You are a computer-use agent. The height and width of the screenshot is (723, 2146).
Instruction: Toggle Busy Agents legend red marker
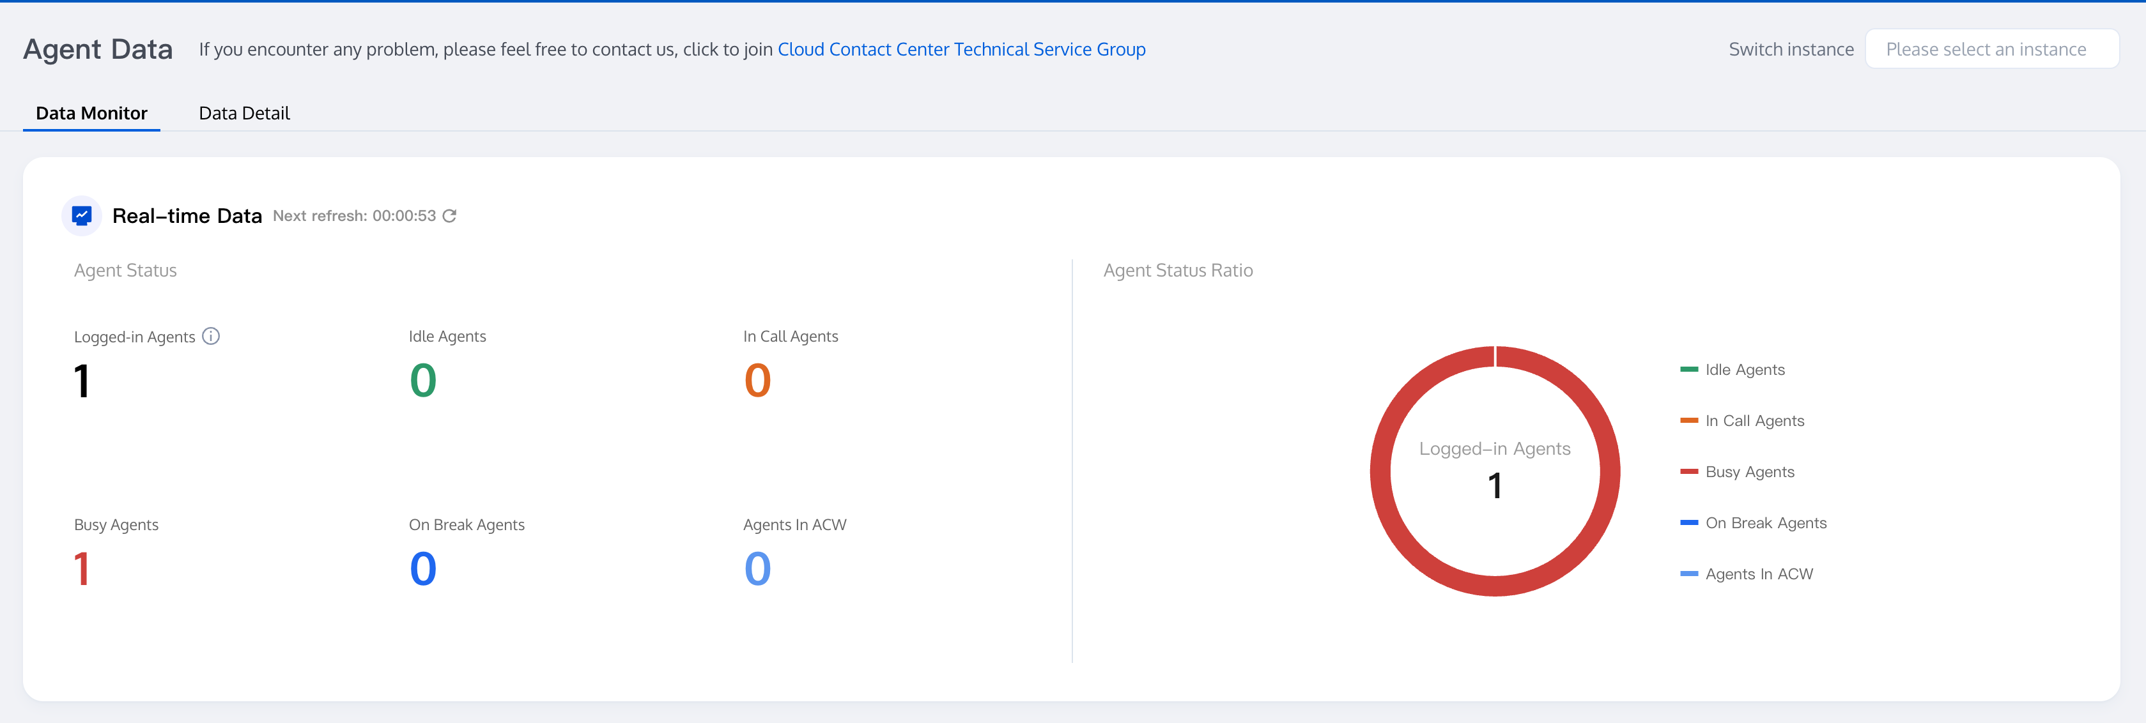point(1688,471)
